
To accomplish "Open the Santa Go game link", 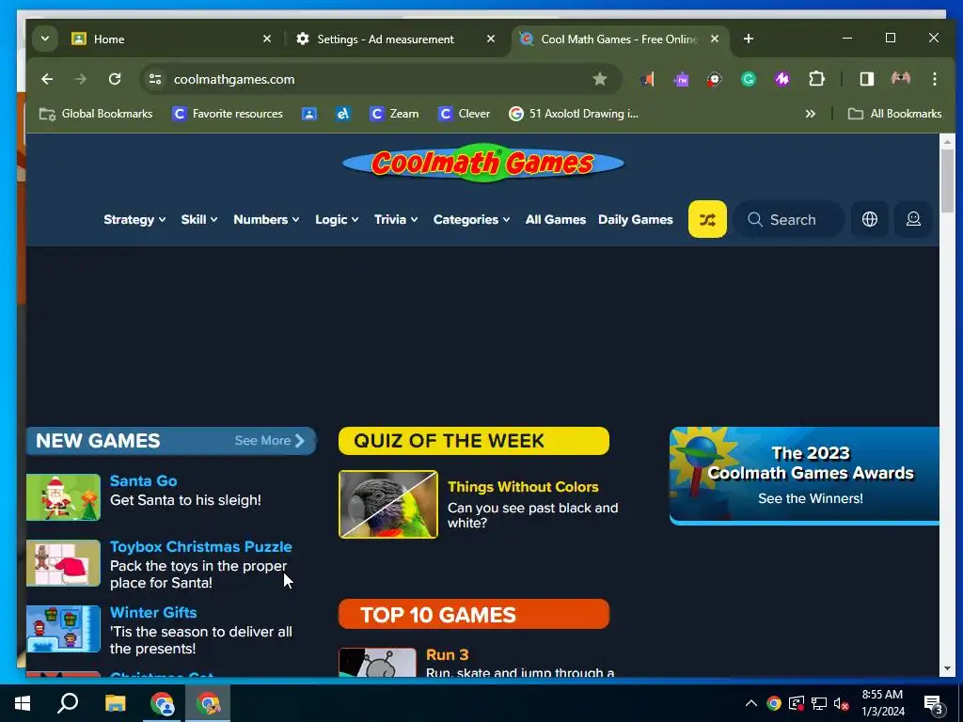I will coord(143,480).
